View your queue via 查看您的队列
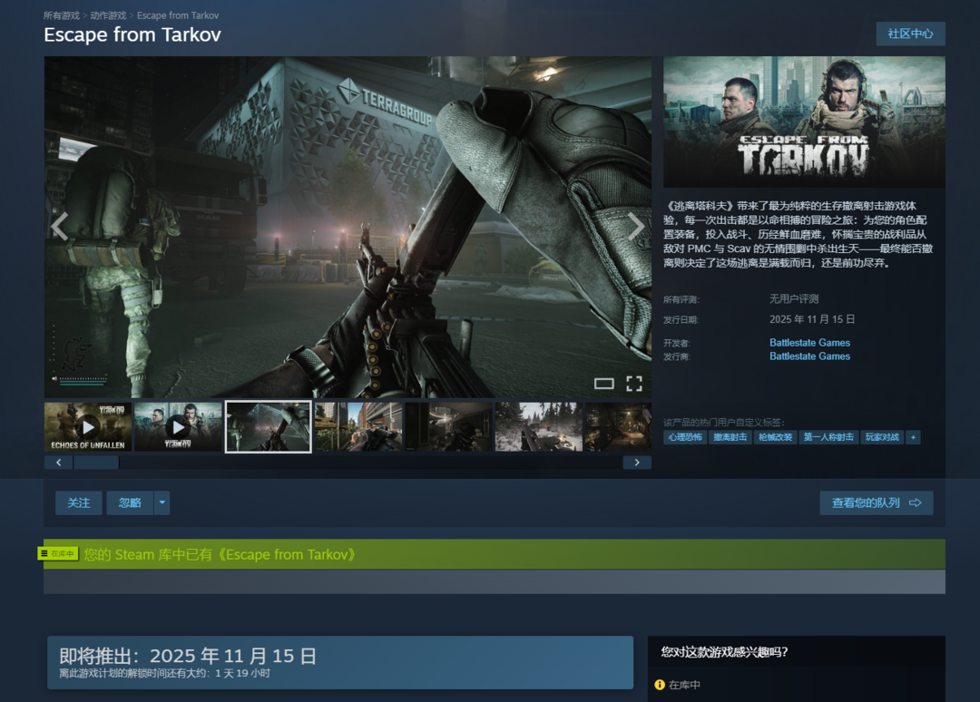Screen dimensions: 980x702 [876, 502]
